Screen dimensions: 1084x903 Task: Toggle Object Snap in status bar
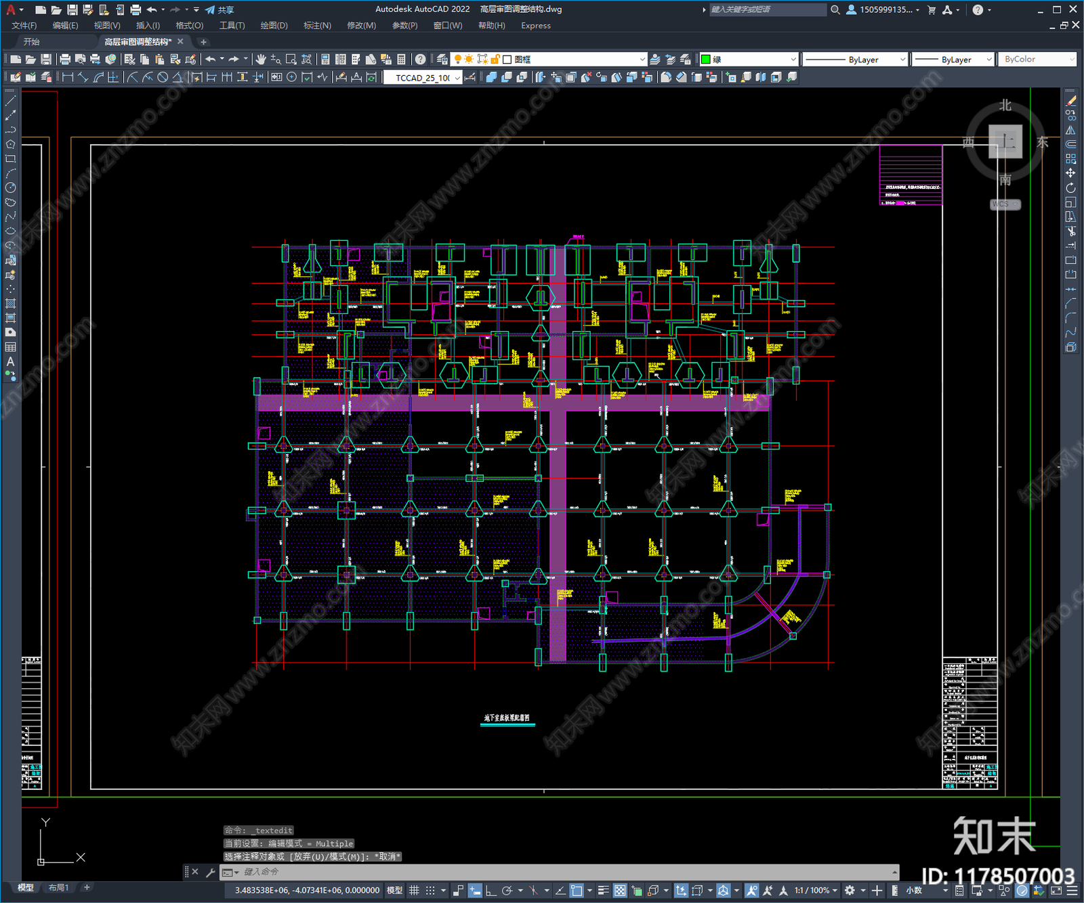[577, 890]
